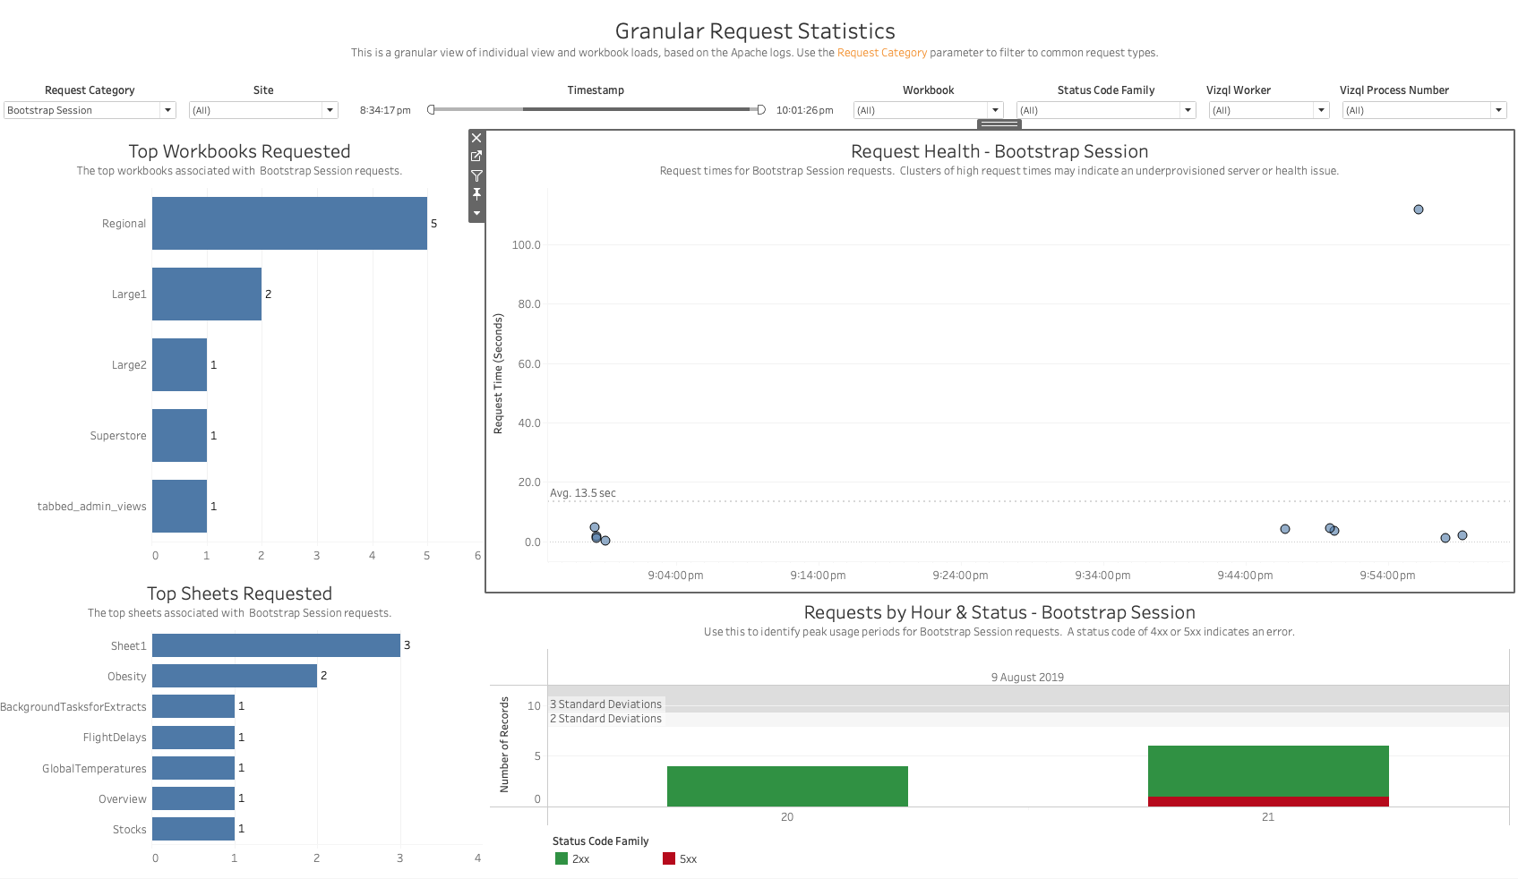Grab the Request Health sheet move handle
This screenshot has width=1518, height=879.
click(999, 124)
